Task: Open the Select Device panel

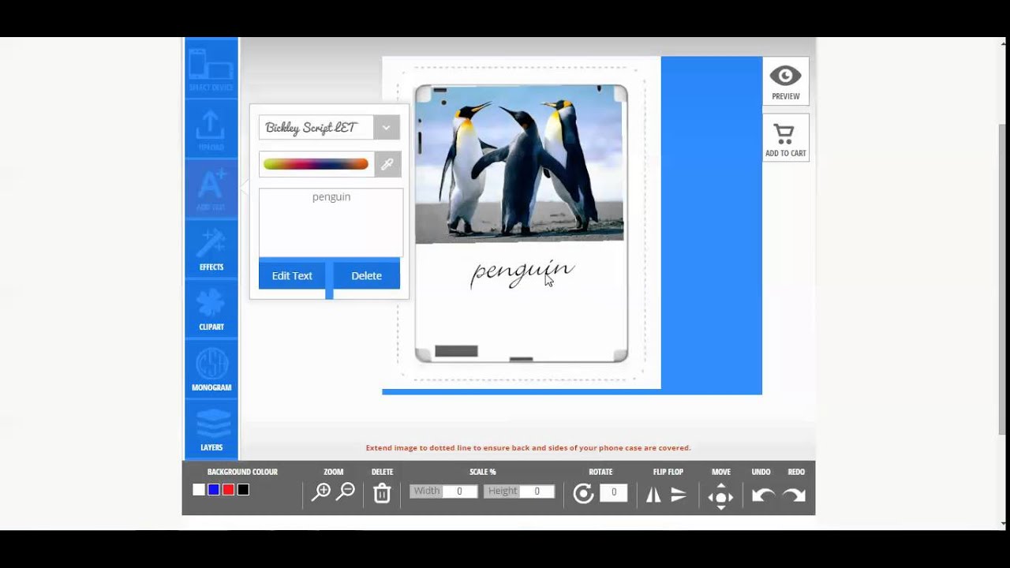Action: 211,69
